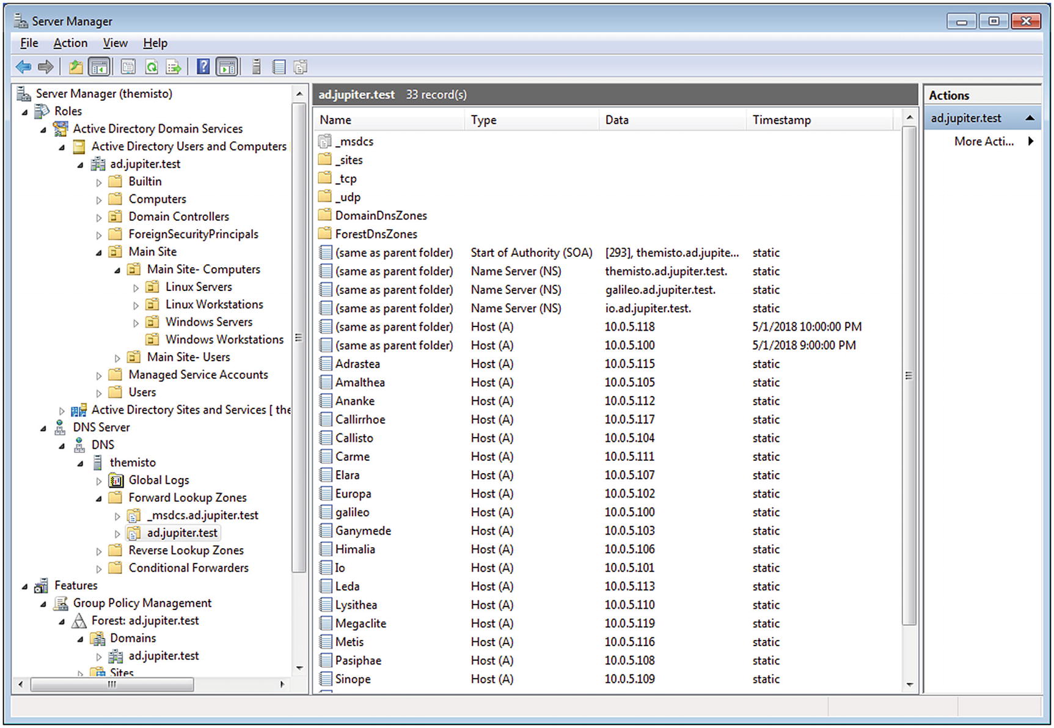Click the themisto server icon in tree
This screenshot has height=728, width=1054.
[x=97, y=463]
